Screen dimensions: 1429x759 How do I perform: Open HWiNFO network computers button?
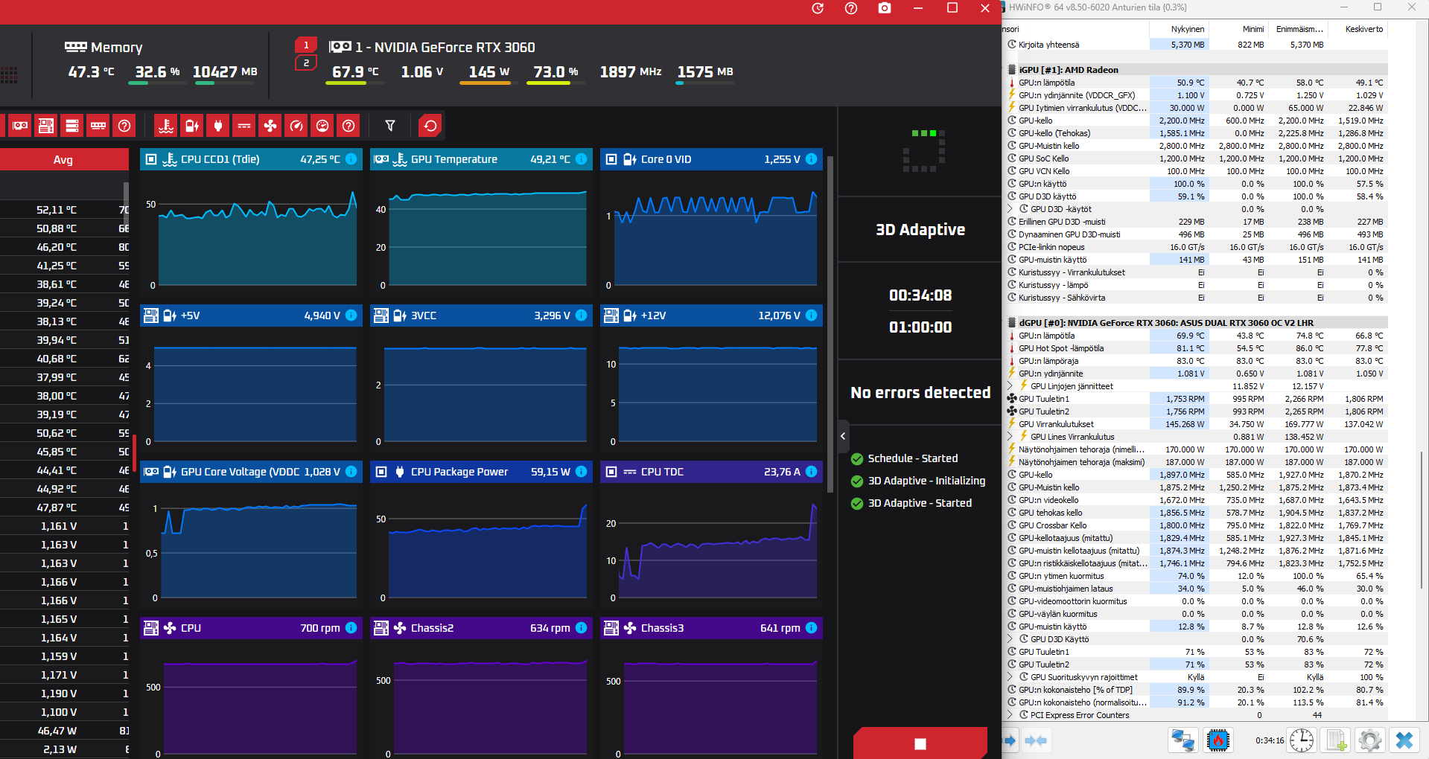(1183, 740)
